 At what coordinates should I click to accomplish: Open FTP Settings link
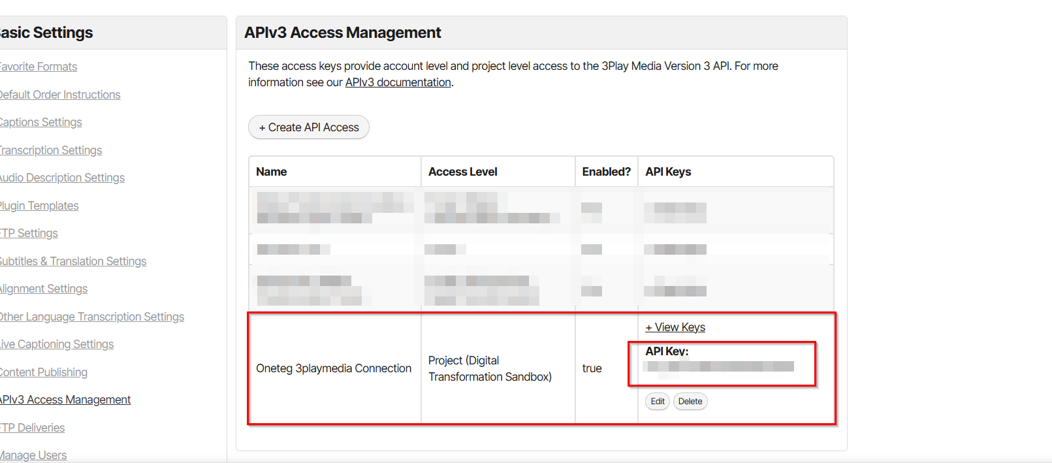(x=29, y=233)
